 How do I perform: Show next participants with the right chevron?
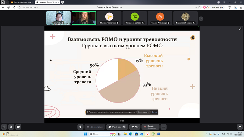pos(201,19)
